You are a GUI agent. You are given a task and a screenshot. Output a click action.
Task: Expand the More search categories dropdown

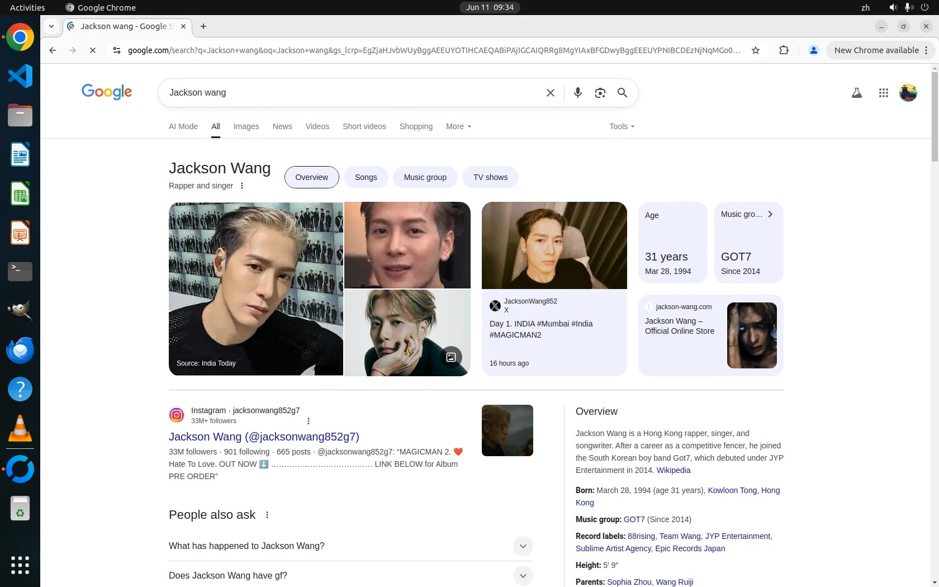click(x=458, y=126)
